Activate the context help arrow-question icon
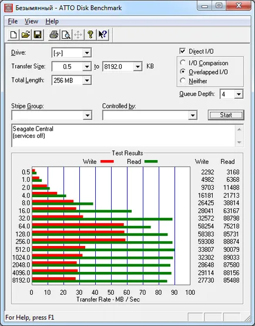Screen dimensions: 255x326 (x=103, y=35)
